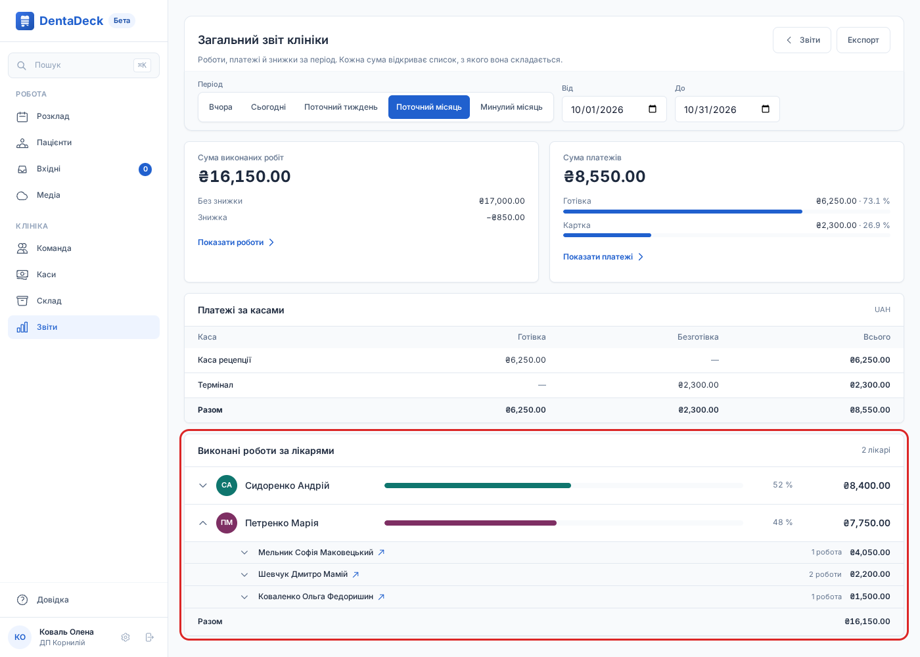
Task: Click the DentaDeck logo icon
Action: [25, 21]
